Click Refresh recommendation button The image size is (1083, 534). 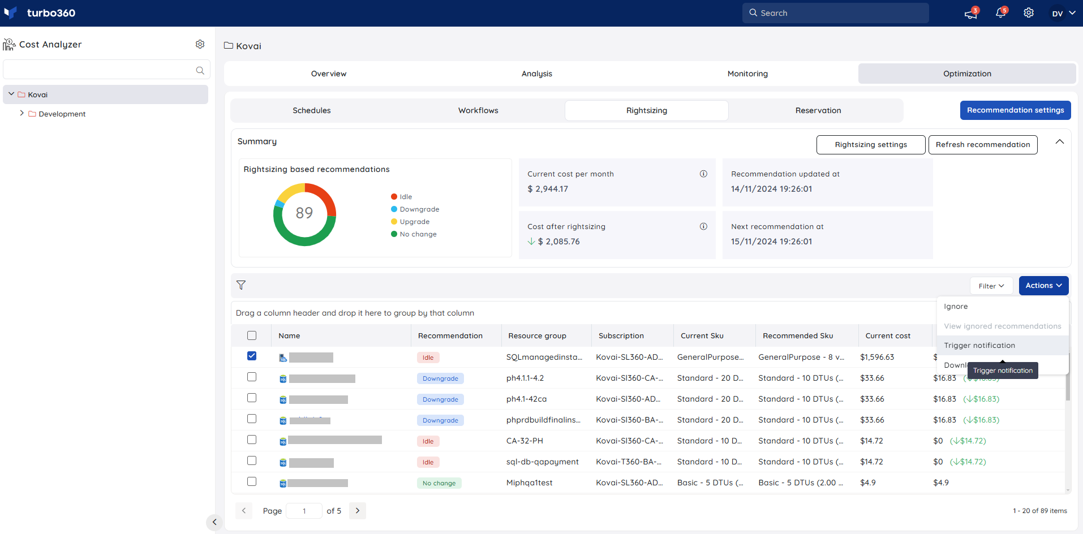point(983,145)
